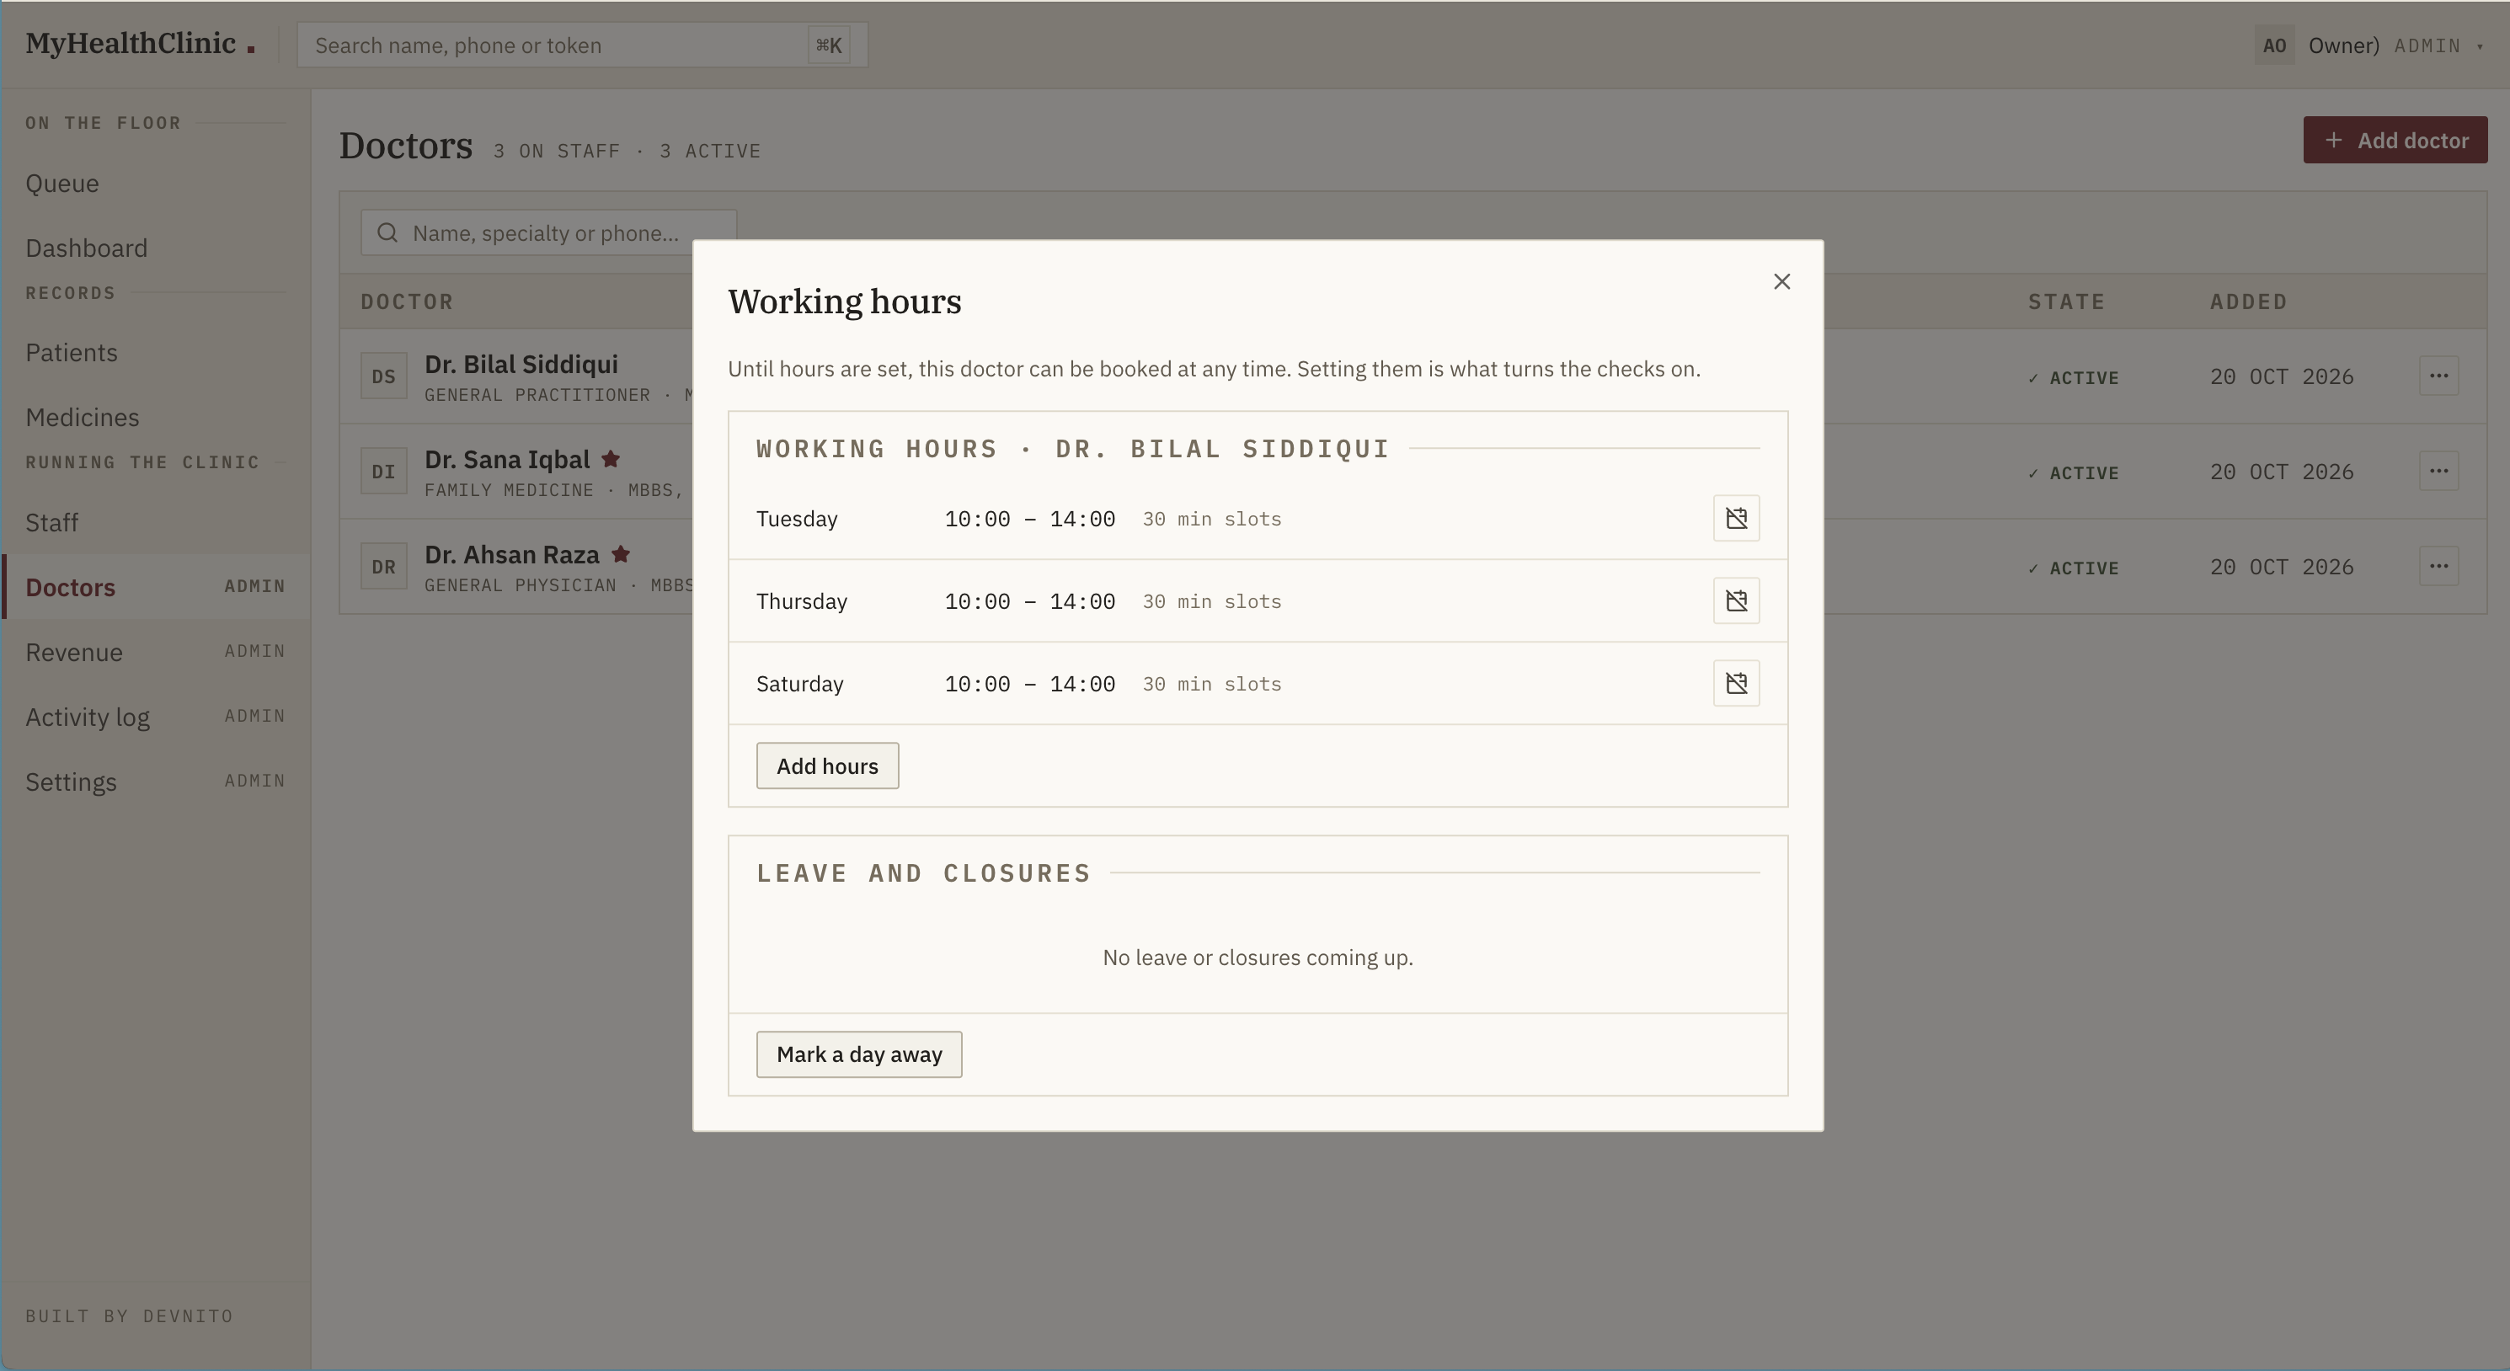Click the star icon next to Dr. Ahsan Raza
This screenshot has height=1371, width=2510.
click(x=621, y=554)
